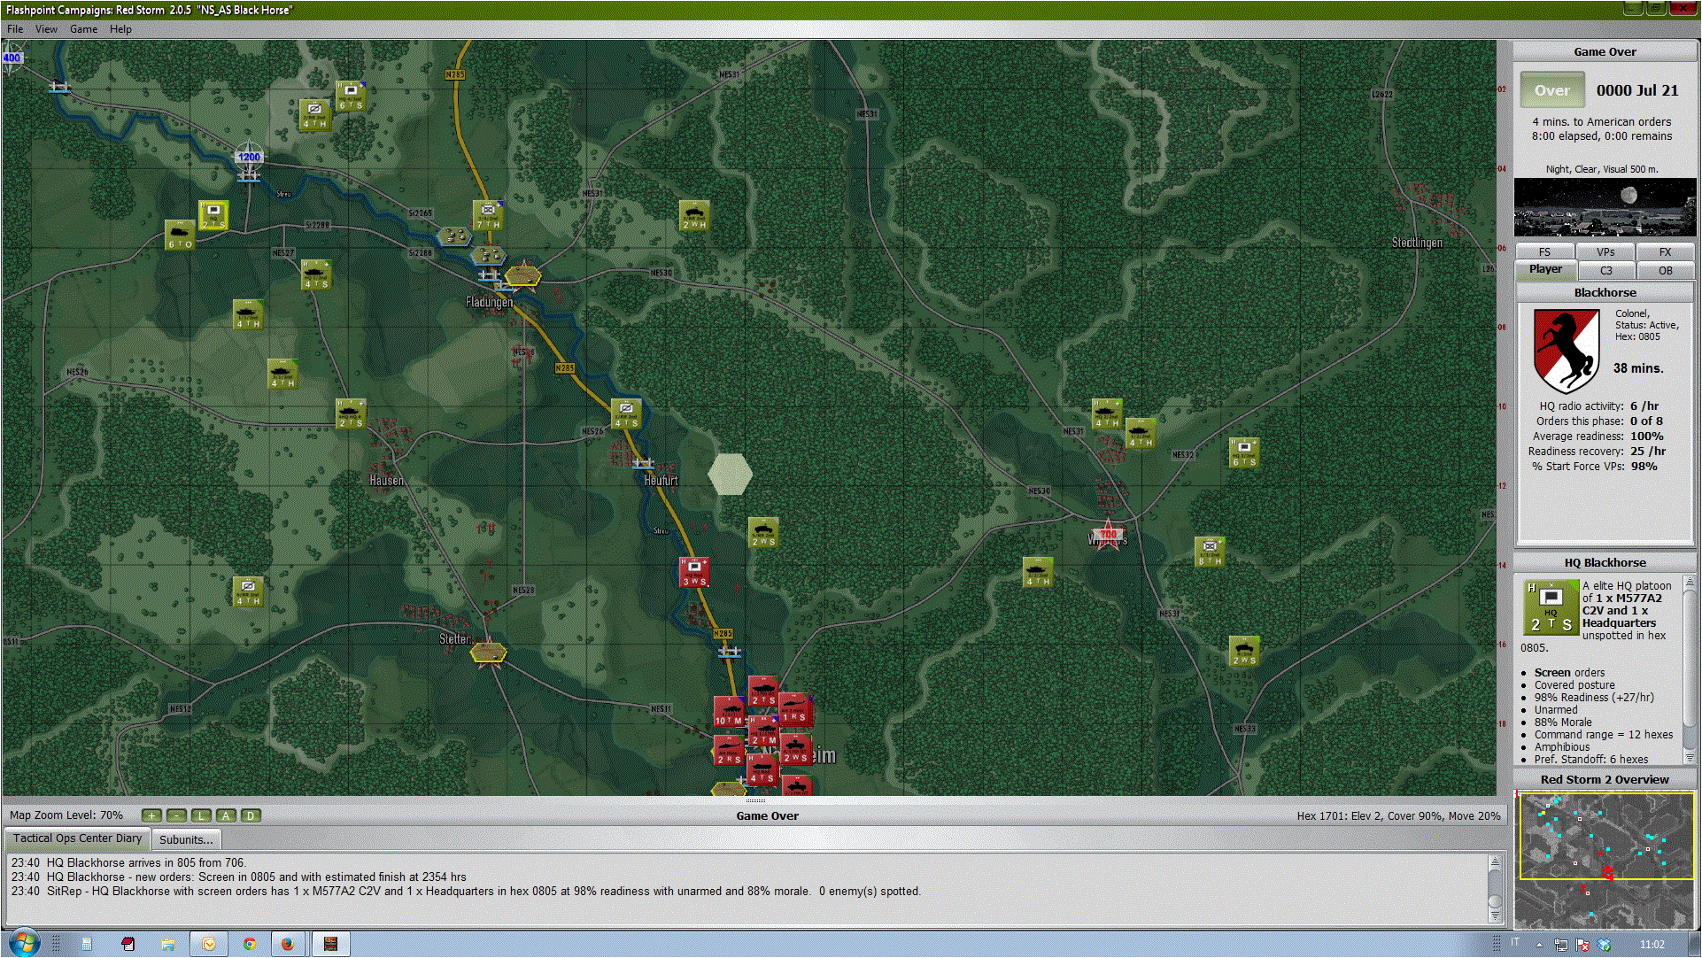
Task: Click the HQ Blackhorse details scrollbar down arrow
Action: [x=1689, y=758]
